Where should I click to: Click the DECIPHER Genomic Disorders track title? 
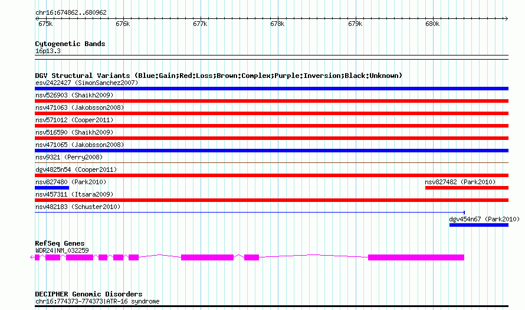click(x=88, y=294)
